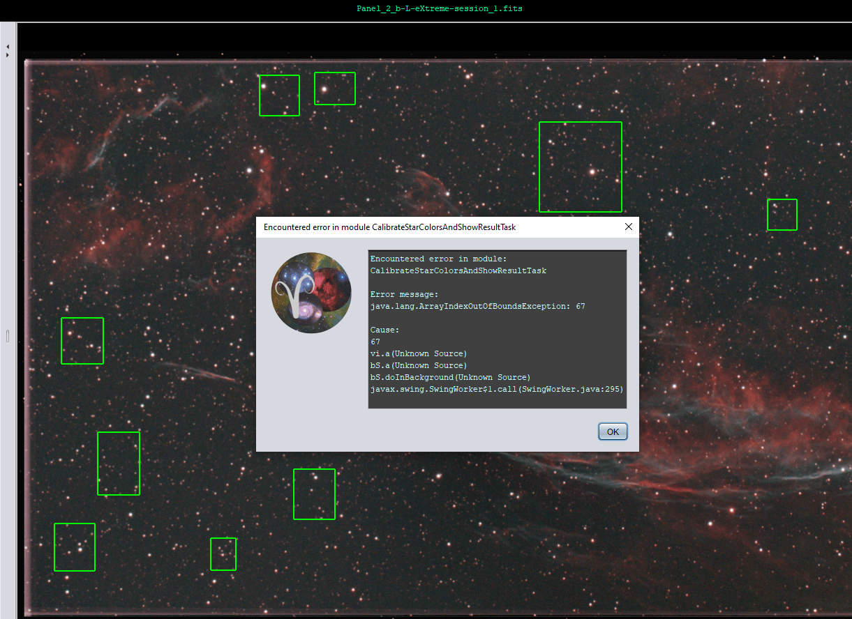
Task: Click the bright star inside the largest green box
Action: tap(592, 171)
